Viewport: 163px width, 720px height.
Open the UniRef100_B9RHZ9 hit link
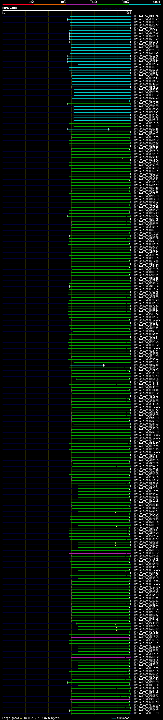tap(146, 17)
